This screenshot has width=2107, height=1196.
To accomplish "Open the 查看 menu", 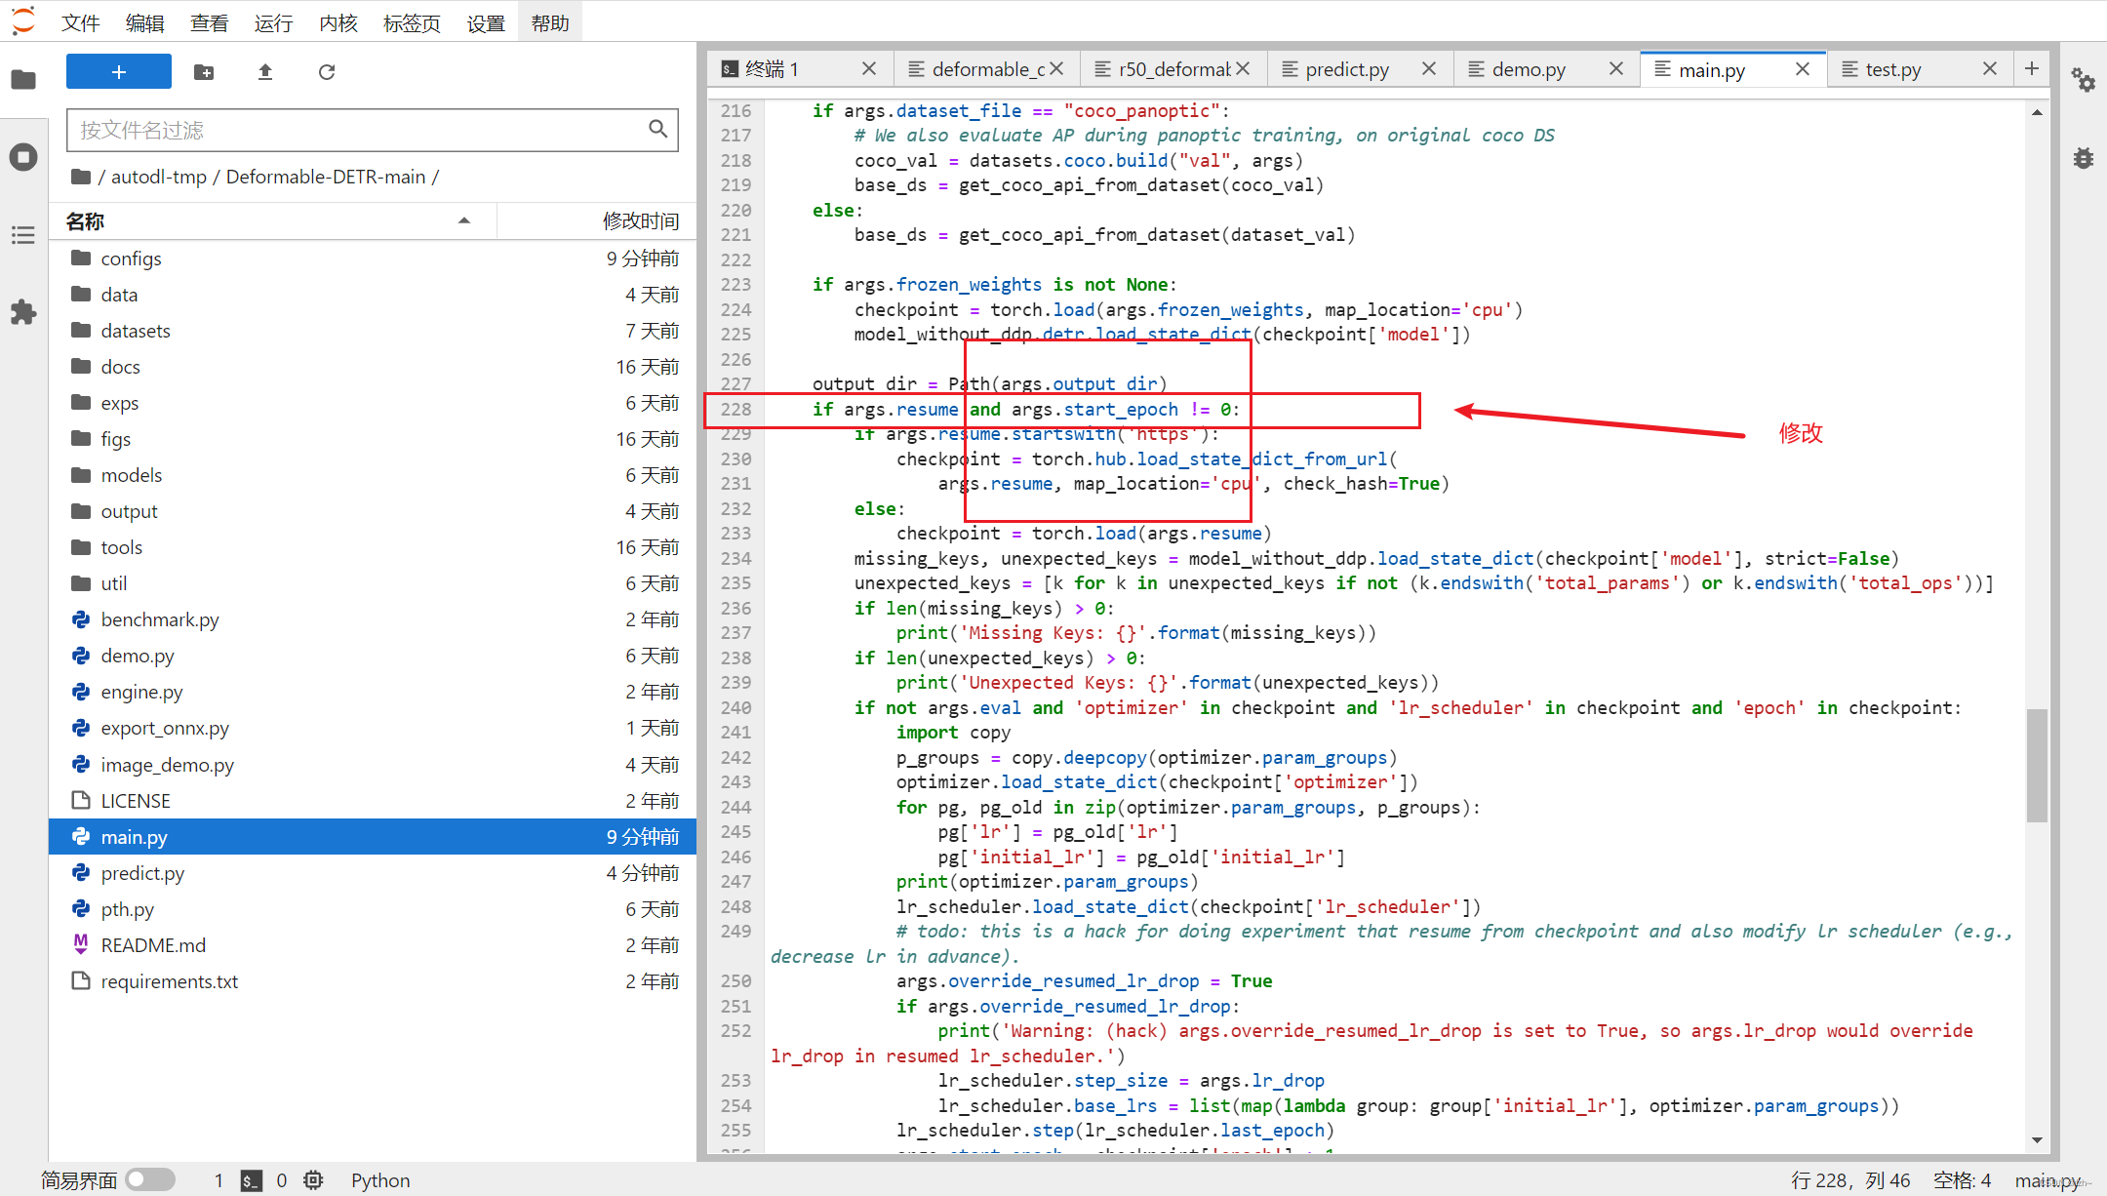I will click(209, 22).
